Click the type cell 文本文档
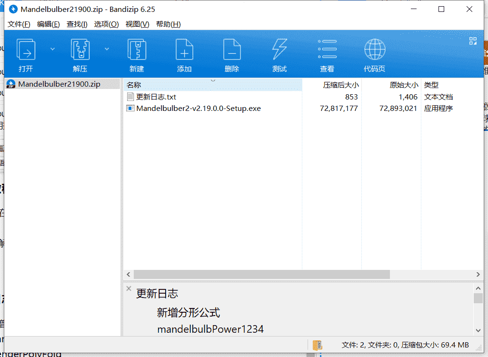The height and width of the screenshot is (357, 488). (438, 97)
